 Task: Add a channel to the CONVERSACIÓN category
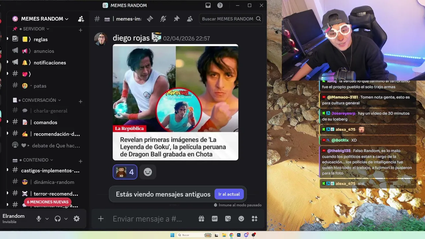[80, 101]
